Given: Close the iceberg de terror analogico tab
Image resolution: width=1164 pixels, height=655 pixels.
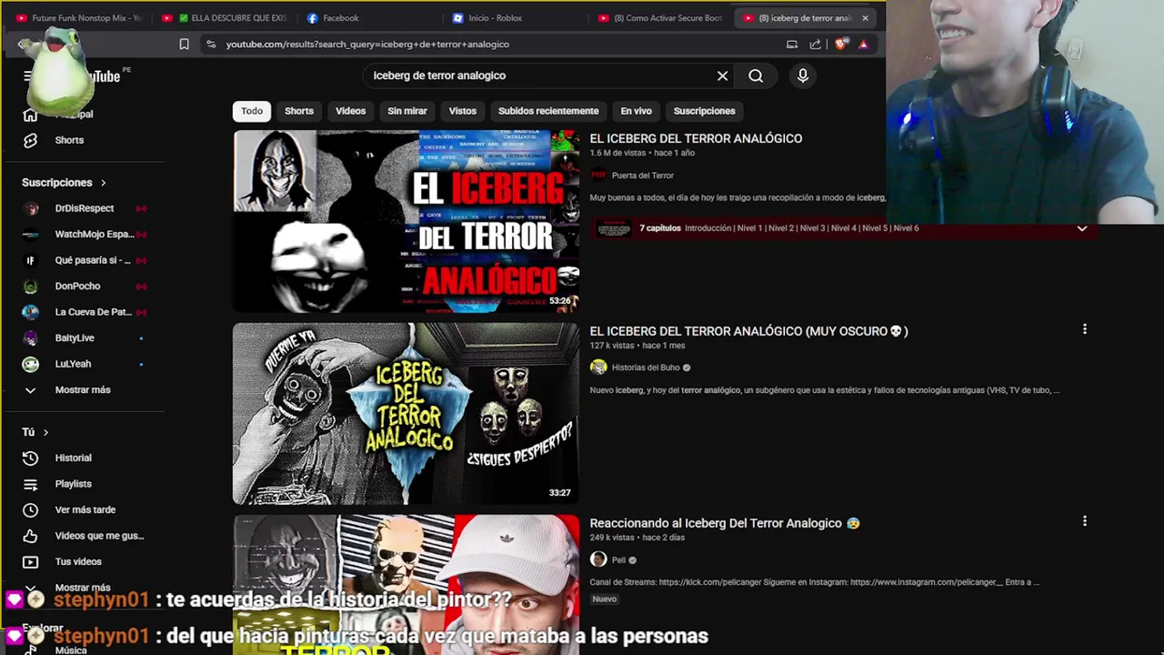Looking at the screenshot, I should coord(865,17).
